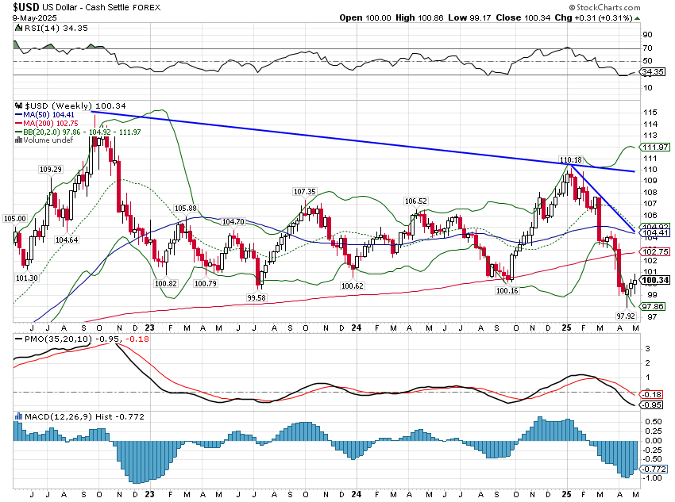Click the 34.35 RSI value tag
The image size is (675, 502).
[x=652, y=72]
